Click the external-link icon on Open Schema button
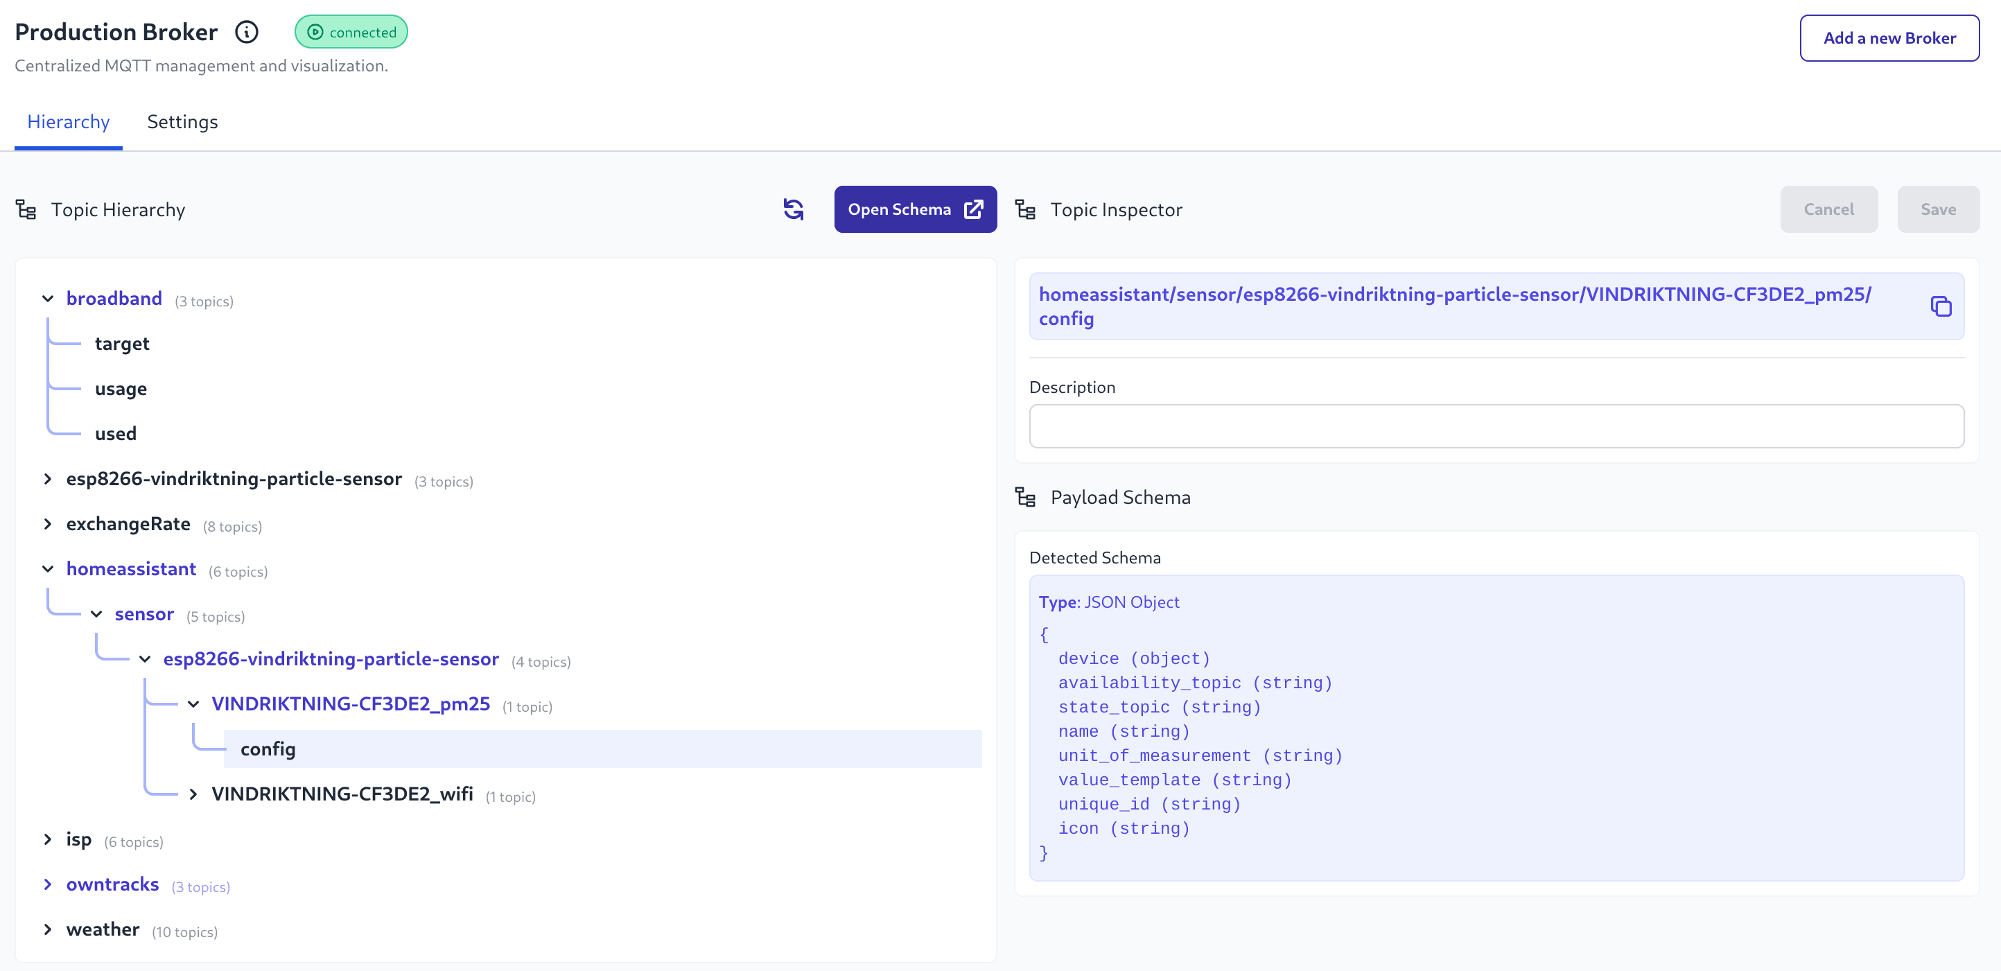 tap(973, 209)
